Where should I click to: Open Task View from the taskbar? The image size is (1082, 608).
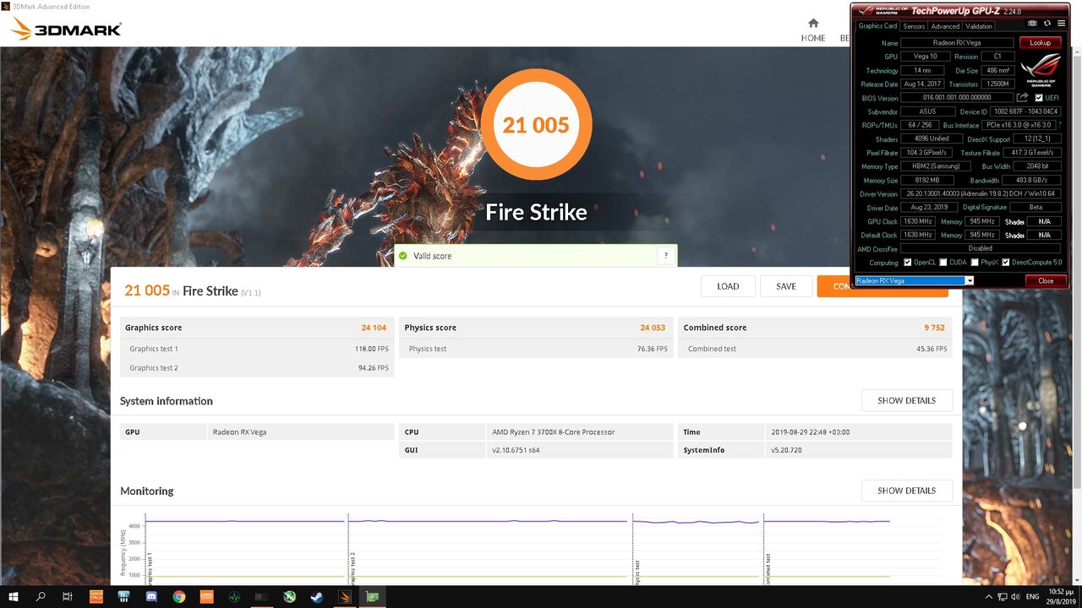[x=68, y=597]
